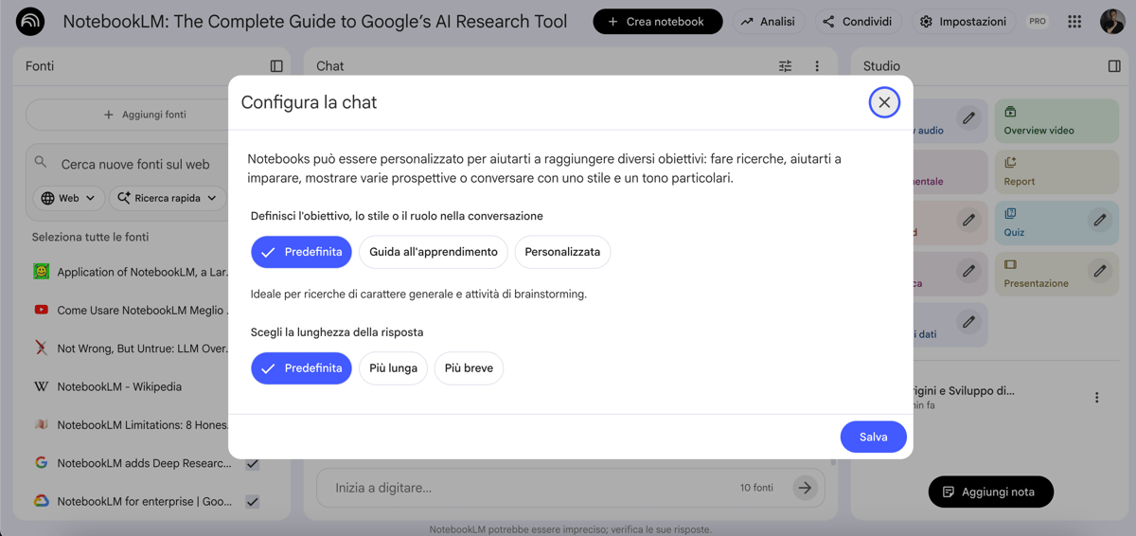Select Personalizzata conversation style option
Screen dimensions: 1136x536
tap(562, 252)
